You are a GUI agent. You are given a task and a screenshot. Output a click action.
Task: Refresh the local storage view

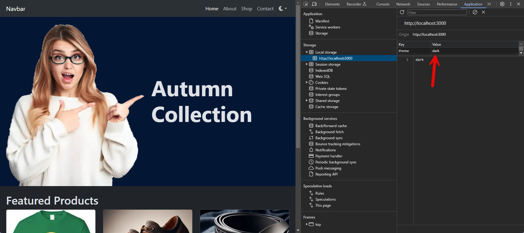[x=402, y=12]
